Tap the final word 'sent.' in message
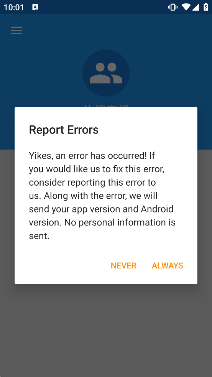The width and height of the screenshot is (212, 377). click(x=39, y=236)
